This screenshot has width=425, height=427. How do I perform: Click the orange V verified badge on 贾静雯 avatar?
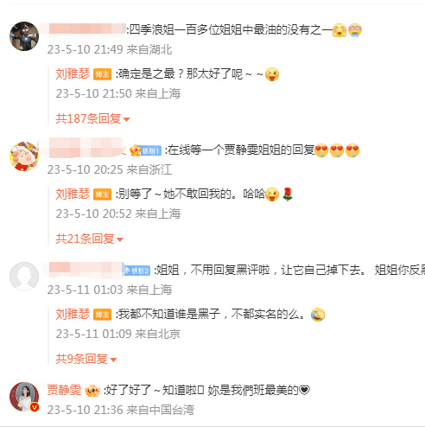coord(35,407)
